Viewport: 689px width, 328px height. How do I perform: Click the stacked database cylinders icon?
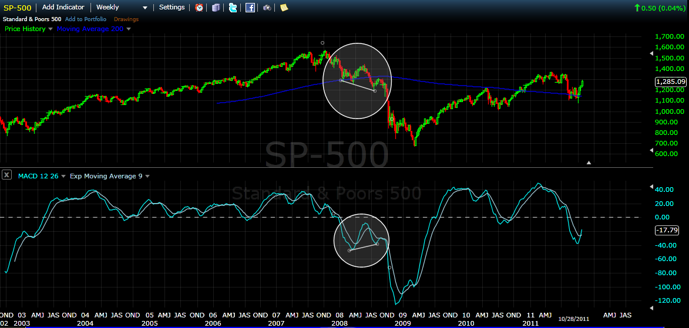coord(216,8)
